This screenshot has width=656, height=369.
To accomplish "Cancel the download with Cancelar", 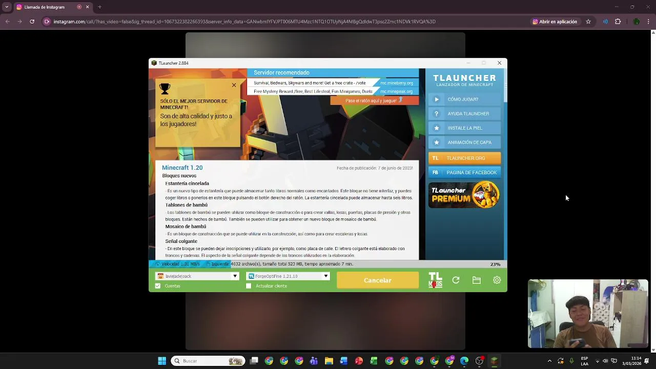I will (378, 280).
